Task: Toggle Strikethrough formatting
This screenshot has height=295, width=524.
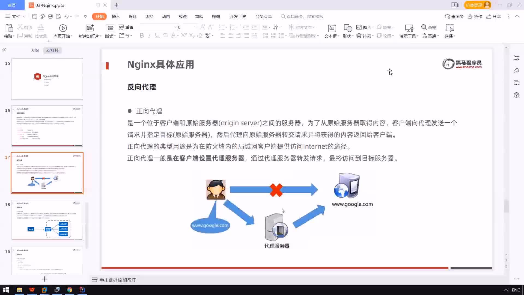Action: pos(165,36)
